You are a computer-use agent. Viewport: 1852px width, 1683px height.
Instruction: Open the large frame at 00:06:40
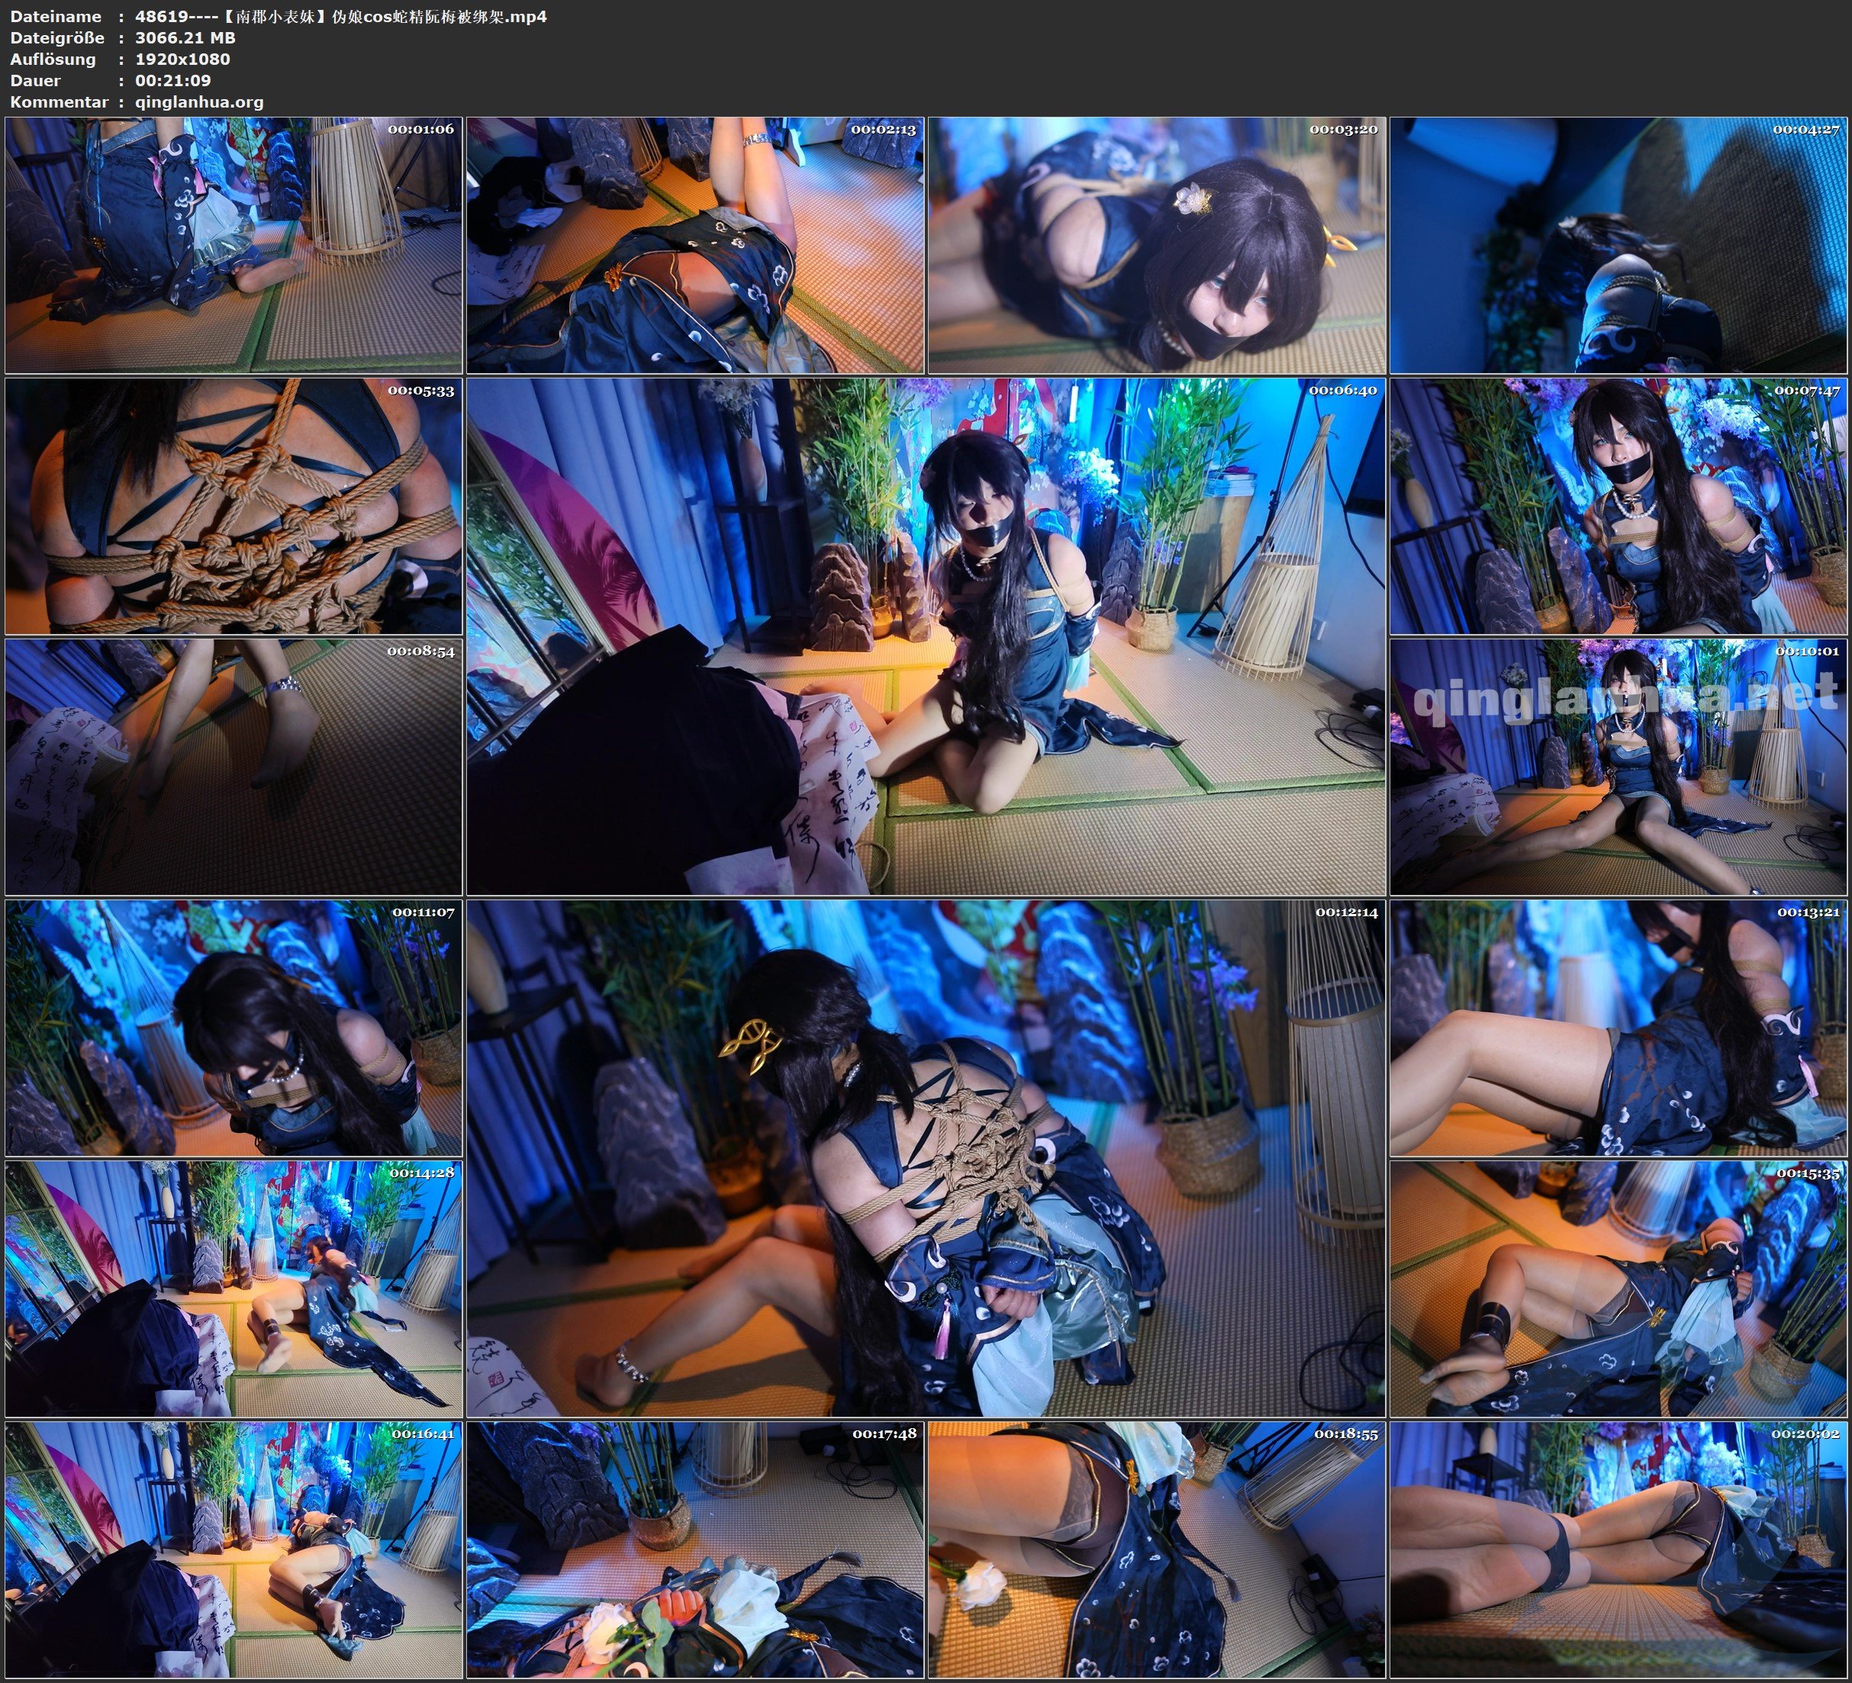pyautogui.click(x=925, y=636)
